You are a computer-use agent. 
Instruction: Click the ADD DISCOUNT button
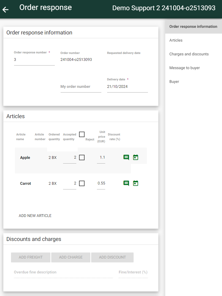click(112, 257)
